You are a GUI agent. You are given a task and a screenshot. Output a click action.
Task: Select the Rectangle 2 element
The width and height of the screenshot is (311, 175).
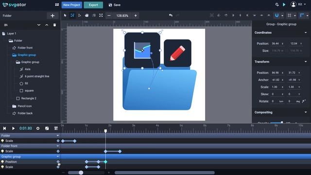coord(29,98)
